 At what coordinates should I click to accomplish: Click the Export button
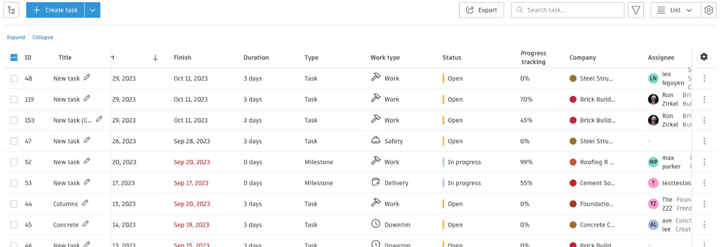481,10
